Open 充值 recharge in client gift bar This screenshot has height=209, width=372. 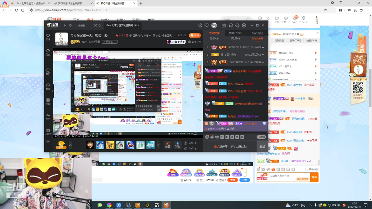167,145
